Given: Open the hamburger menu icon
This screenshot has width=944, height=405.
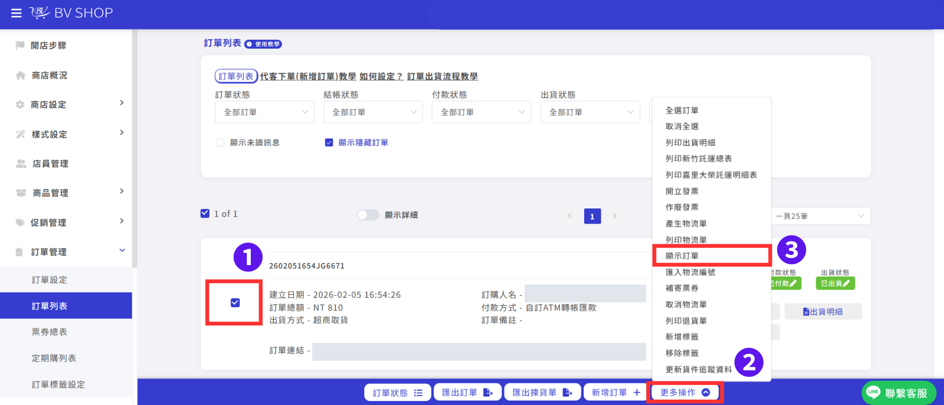Looking at the screenshot, I should [16, 13].
